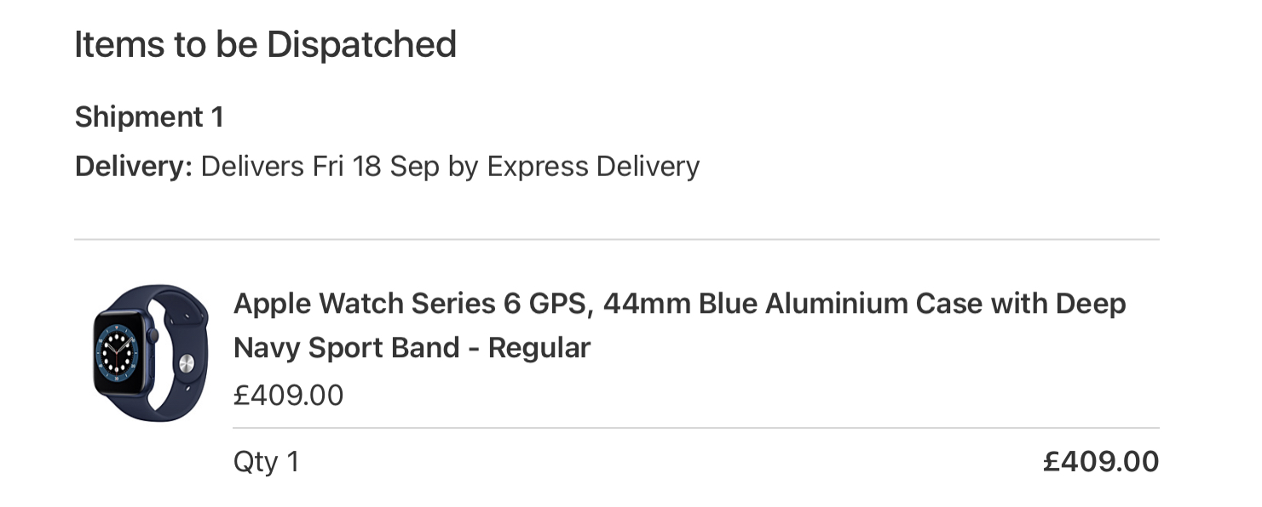Click the divider line above 'Qty 1'

[x=696, y=428]
